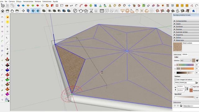The width and height of the screenshot is (199, 112).
Task: Open the Dibujo menu
Action: 19,1
